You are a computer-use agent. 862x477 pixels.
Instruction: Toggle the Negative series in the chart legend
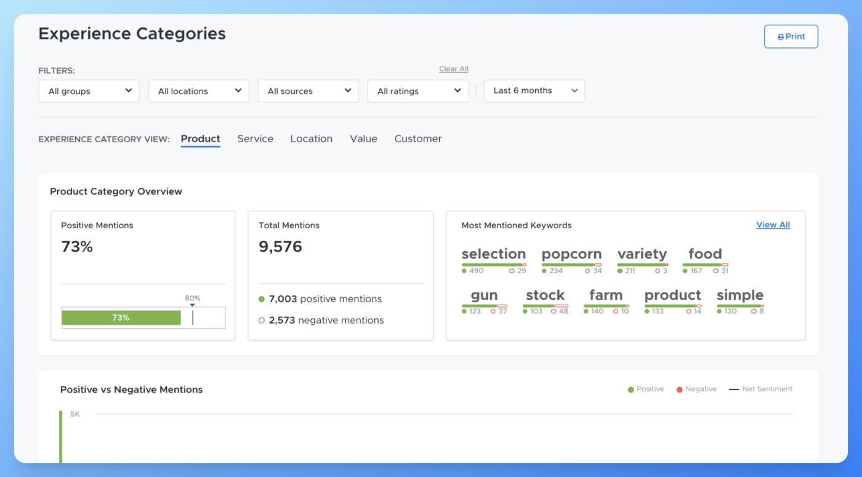tap(696, 389)
